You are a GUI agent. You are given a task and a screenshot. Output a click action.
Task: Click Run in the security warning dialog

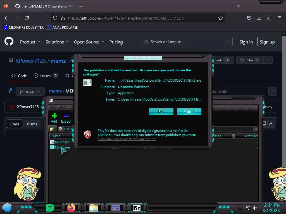coord(161,111)
